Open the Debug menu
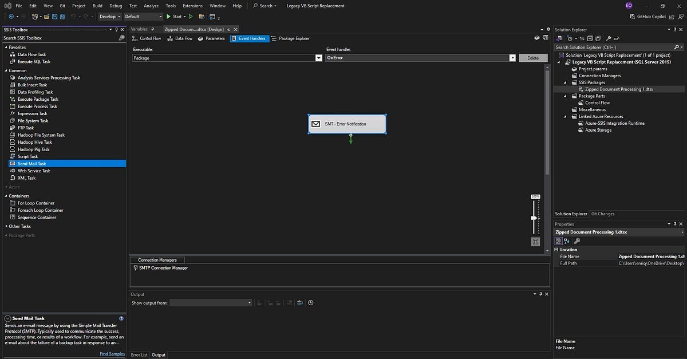The width and height of the screenshot is (687, 359). point(116,6)
